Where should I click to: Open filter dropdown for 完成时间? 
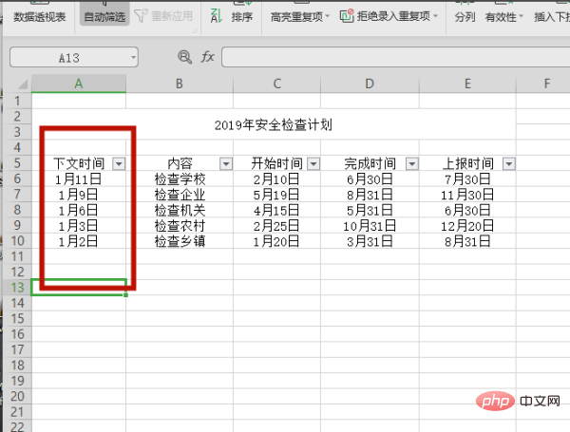(411, 164)
